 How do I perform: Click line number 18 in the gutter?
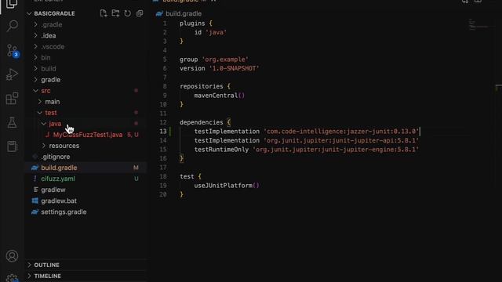pyautogui.click(x=163, y=176)
